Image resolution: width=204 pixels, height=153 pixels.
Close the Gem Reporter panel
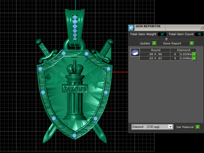[x=202, y=27]
